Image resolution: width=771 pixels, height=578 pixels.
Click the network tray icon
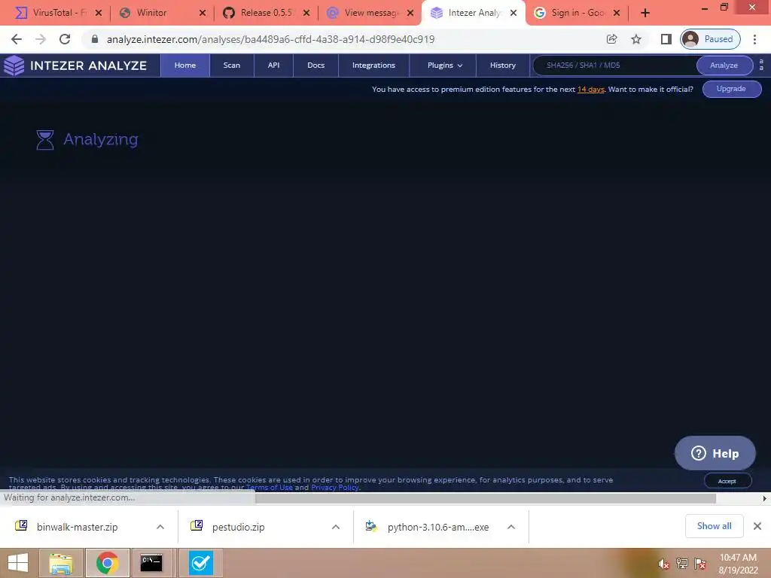682,564
